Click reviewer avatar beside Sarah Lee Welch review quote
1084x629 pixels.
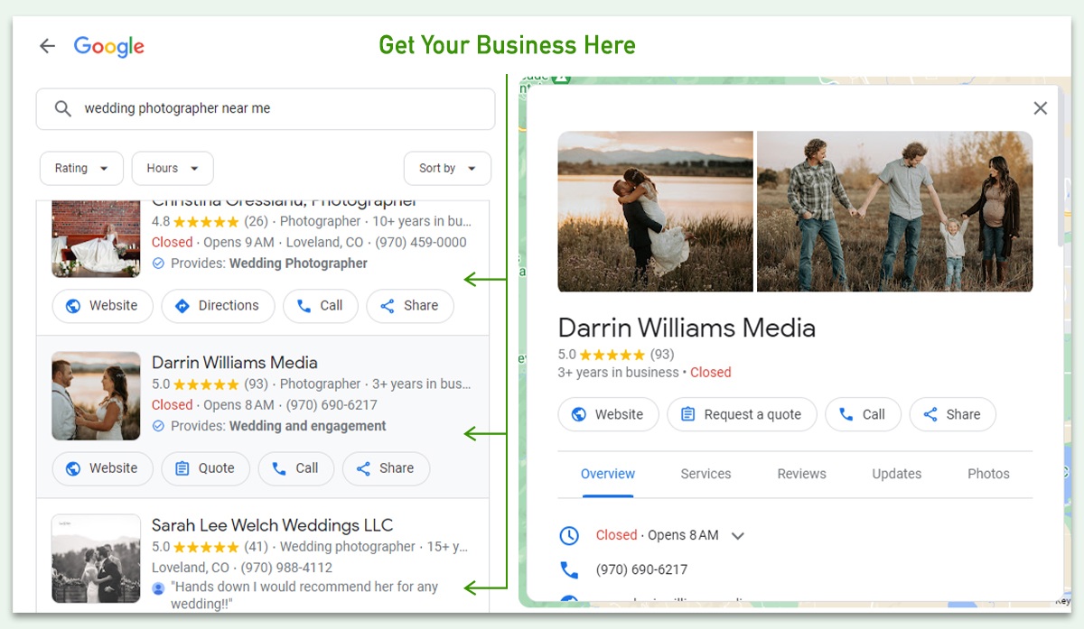pyautogui.click(x=159, y=587)
